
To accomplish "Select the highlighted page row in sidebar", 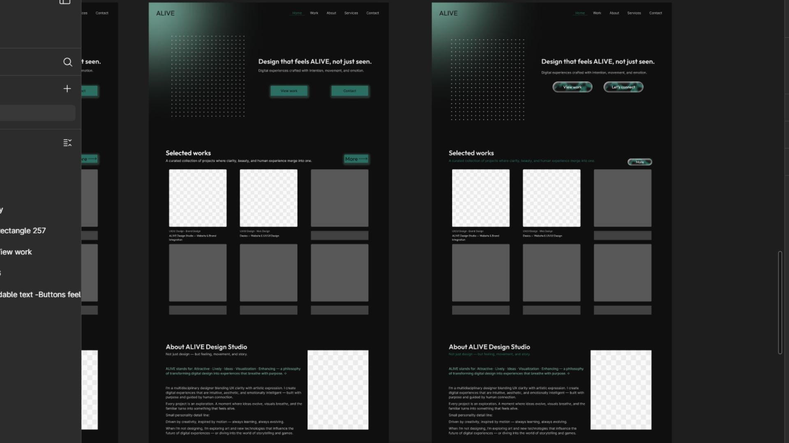I will point(37,113).
